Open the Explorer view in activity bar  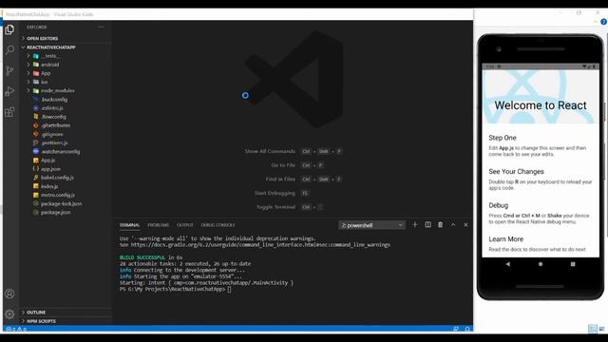tap(9, 29)
